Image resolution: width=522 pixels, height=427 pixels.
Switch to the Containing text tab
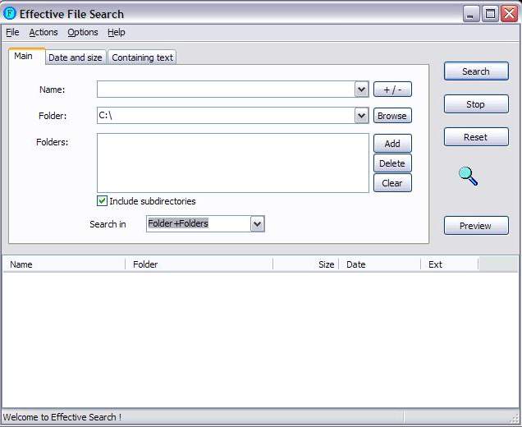coord(142,57)
